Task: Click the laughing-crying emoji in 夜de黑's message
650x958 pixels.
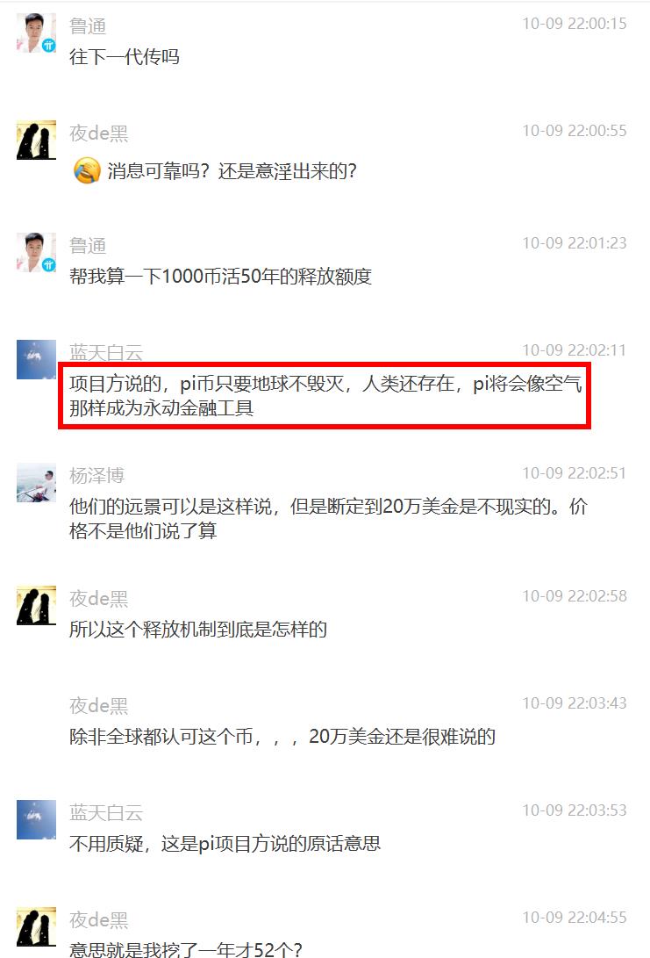Action: point(87,170)
